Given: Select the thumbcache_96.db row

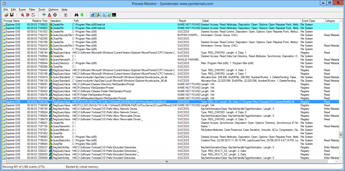Looking at the screenshot, I should (171, 81).
